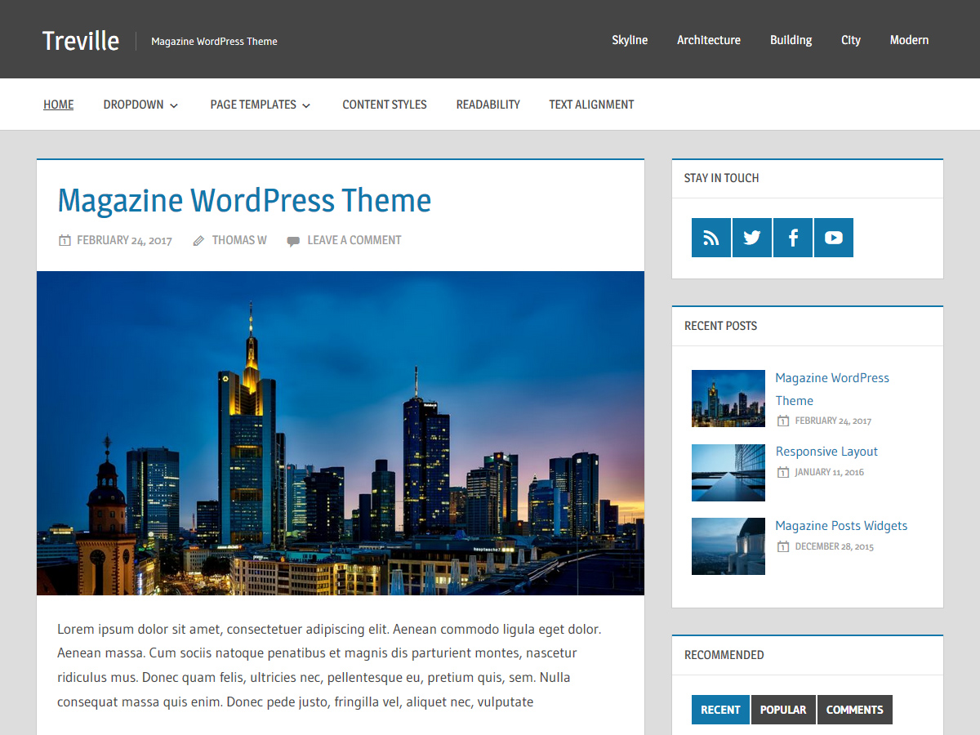Expand the Dropdown menu chevron
Image resolution: width=980 pixels, height=735 pixels.
(x=173, y=105)
